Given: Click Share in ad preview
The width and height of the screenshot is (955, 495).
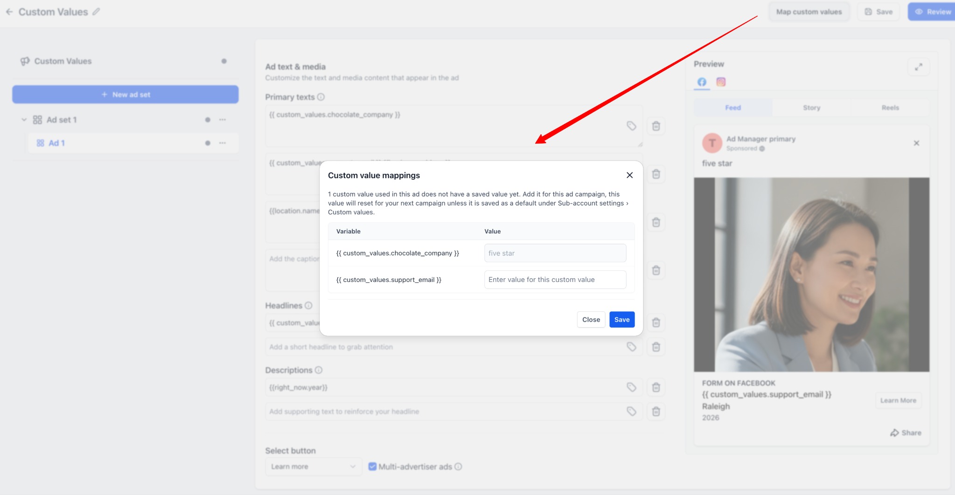Looking at the screenshot, I should (x=906, y=433).
